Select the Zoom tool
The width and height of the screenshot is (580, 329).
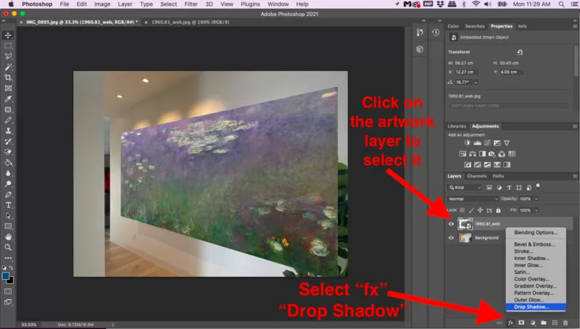(8, 248)
